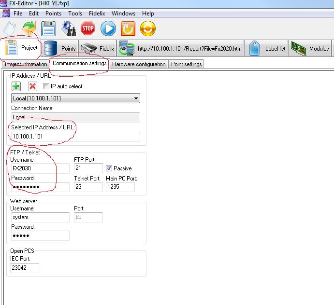The height and width of the screenshot is (305, 334).
Task: Open the Report Fx2020.htm browser tab
Action: (x=180, y=48)
